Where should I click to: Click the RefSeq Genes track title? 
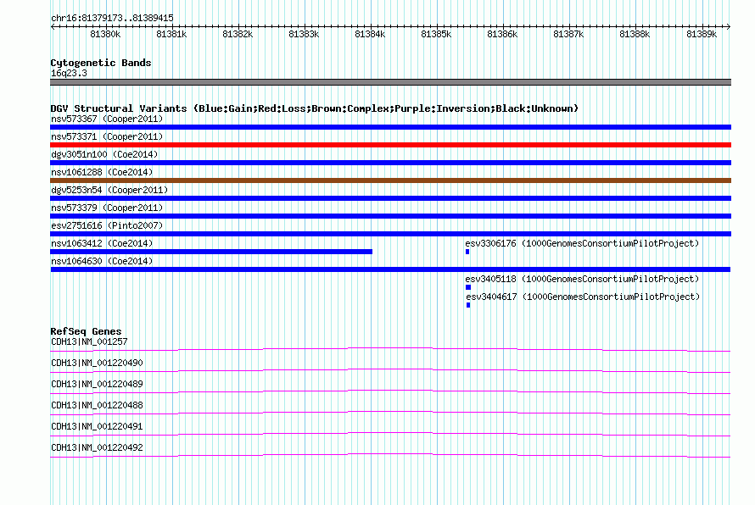[86, 331]
